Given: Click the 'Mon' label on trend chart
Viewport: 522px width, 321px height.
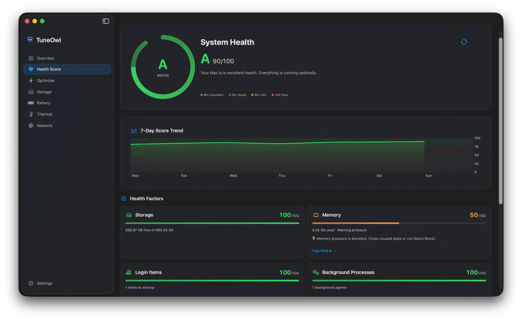Looking at the screenshot, I should [135, 176].
